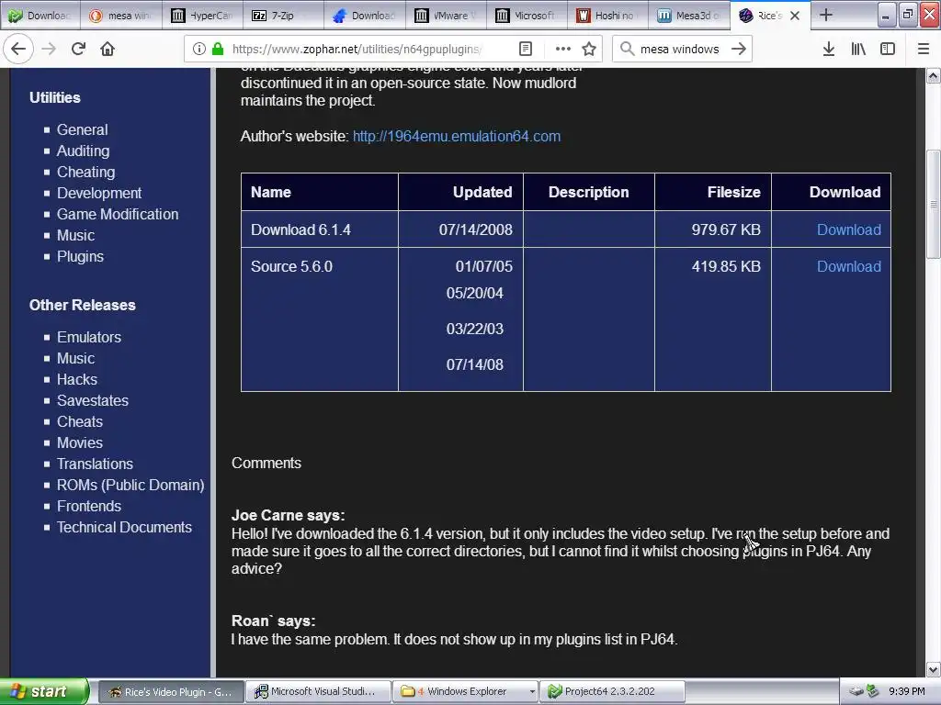Open Music under Utilities
This screenshot has width=941, height=705.
click(75, 235)
